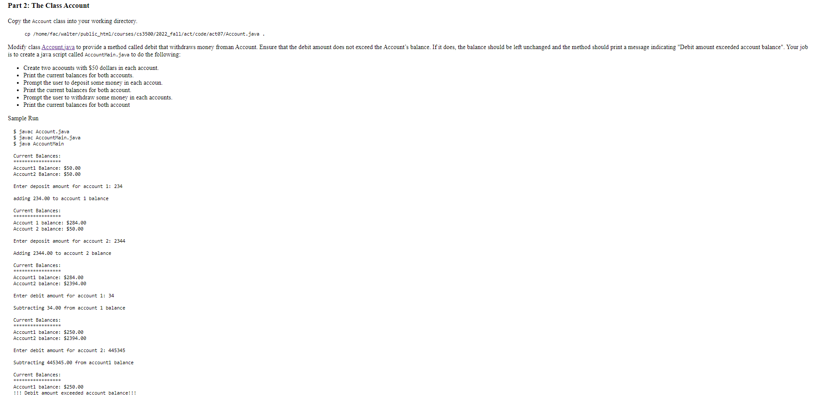This screenshot has width=826, height=402.
Task: Click the 'Part 2: The Class Account' heading
Action: pos(49,6)
